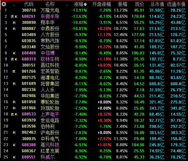
Task: Click the K marker on 嘉元科技 row
Action: [14, 145]
